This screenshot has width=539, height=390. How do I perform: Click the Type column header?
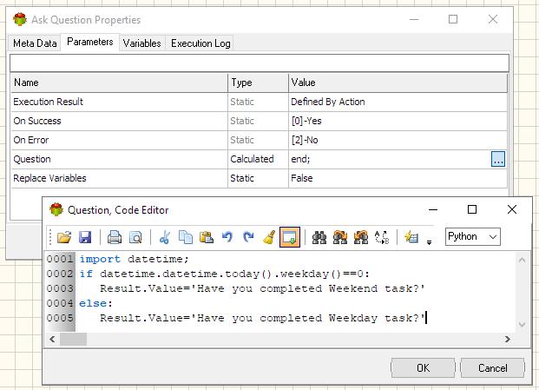coord(258,83)
